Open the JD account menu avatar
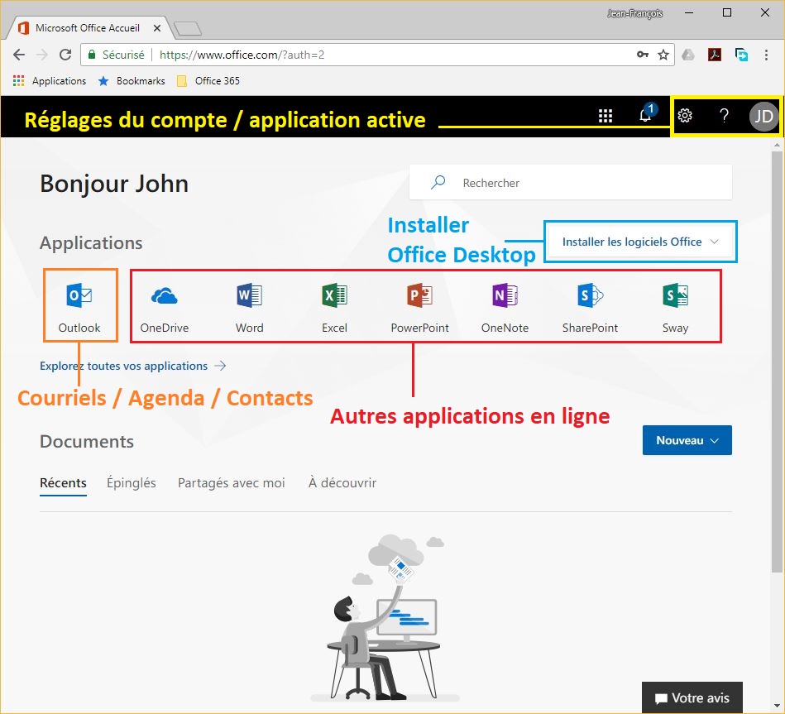 pyautogui.click(x=763, y=117)
